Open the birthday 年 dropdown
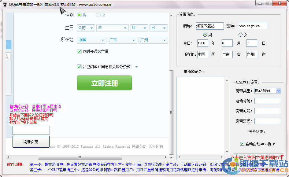Viewport: 289px width, 177px height. 112,28
